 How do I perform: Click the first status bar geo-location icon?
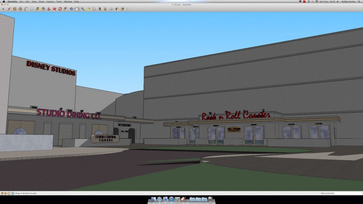point(2,193)
